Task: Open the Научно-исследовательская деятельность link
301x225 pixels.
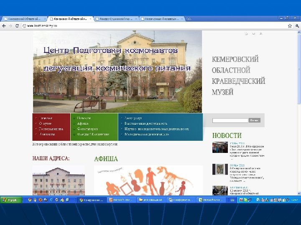Action: coord(157,129)
